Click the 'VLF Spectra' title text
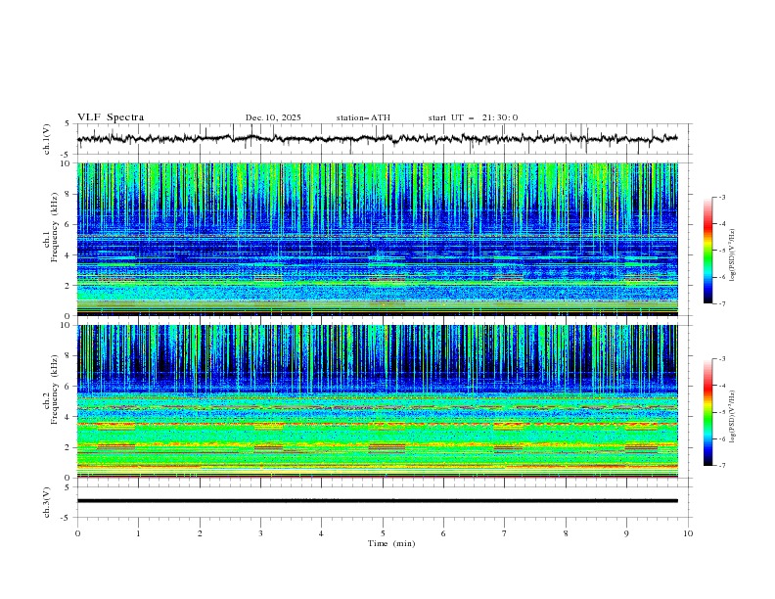Image resolution: width=775 pixels, height=599 pixels. click(x=111, y=117)
